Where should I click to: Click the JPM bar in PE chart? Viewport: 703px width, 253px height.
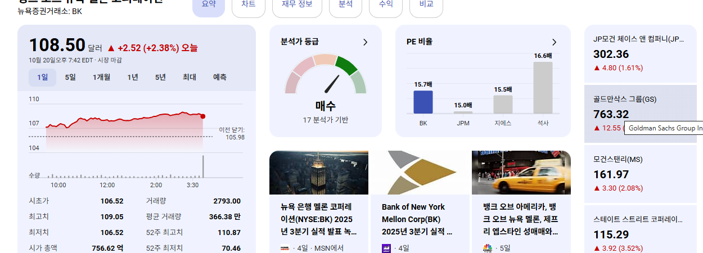[x=463, y=112]
